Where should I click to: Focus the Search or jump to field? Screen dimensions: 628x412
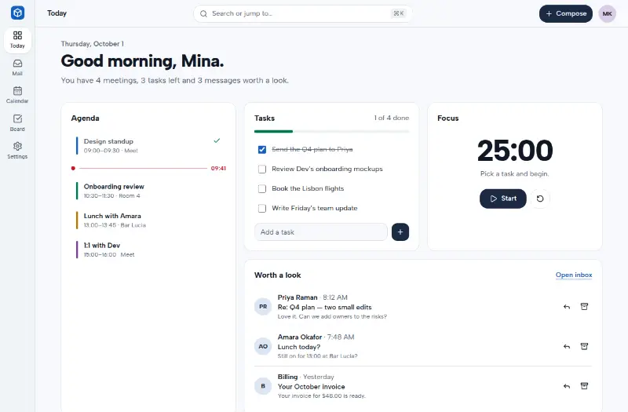click(x=302, y=13)
